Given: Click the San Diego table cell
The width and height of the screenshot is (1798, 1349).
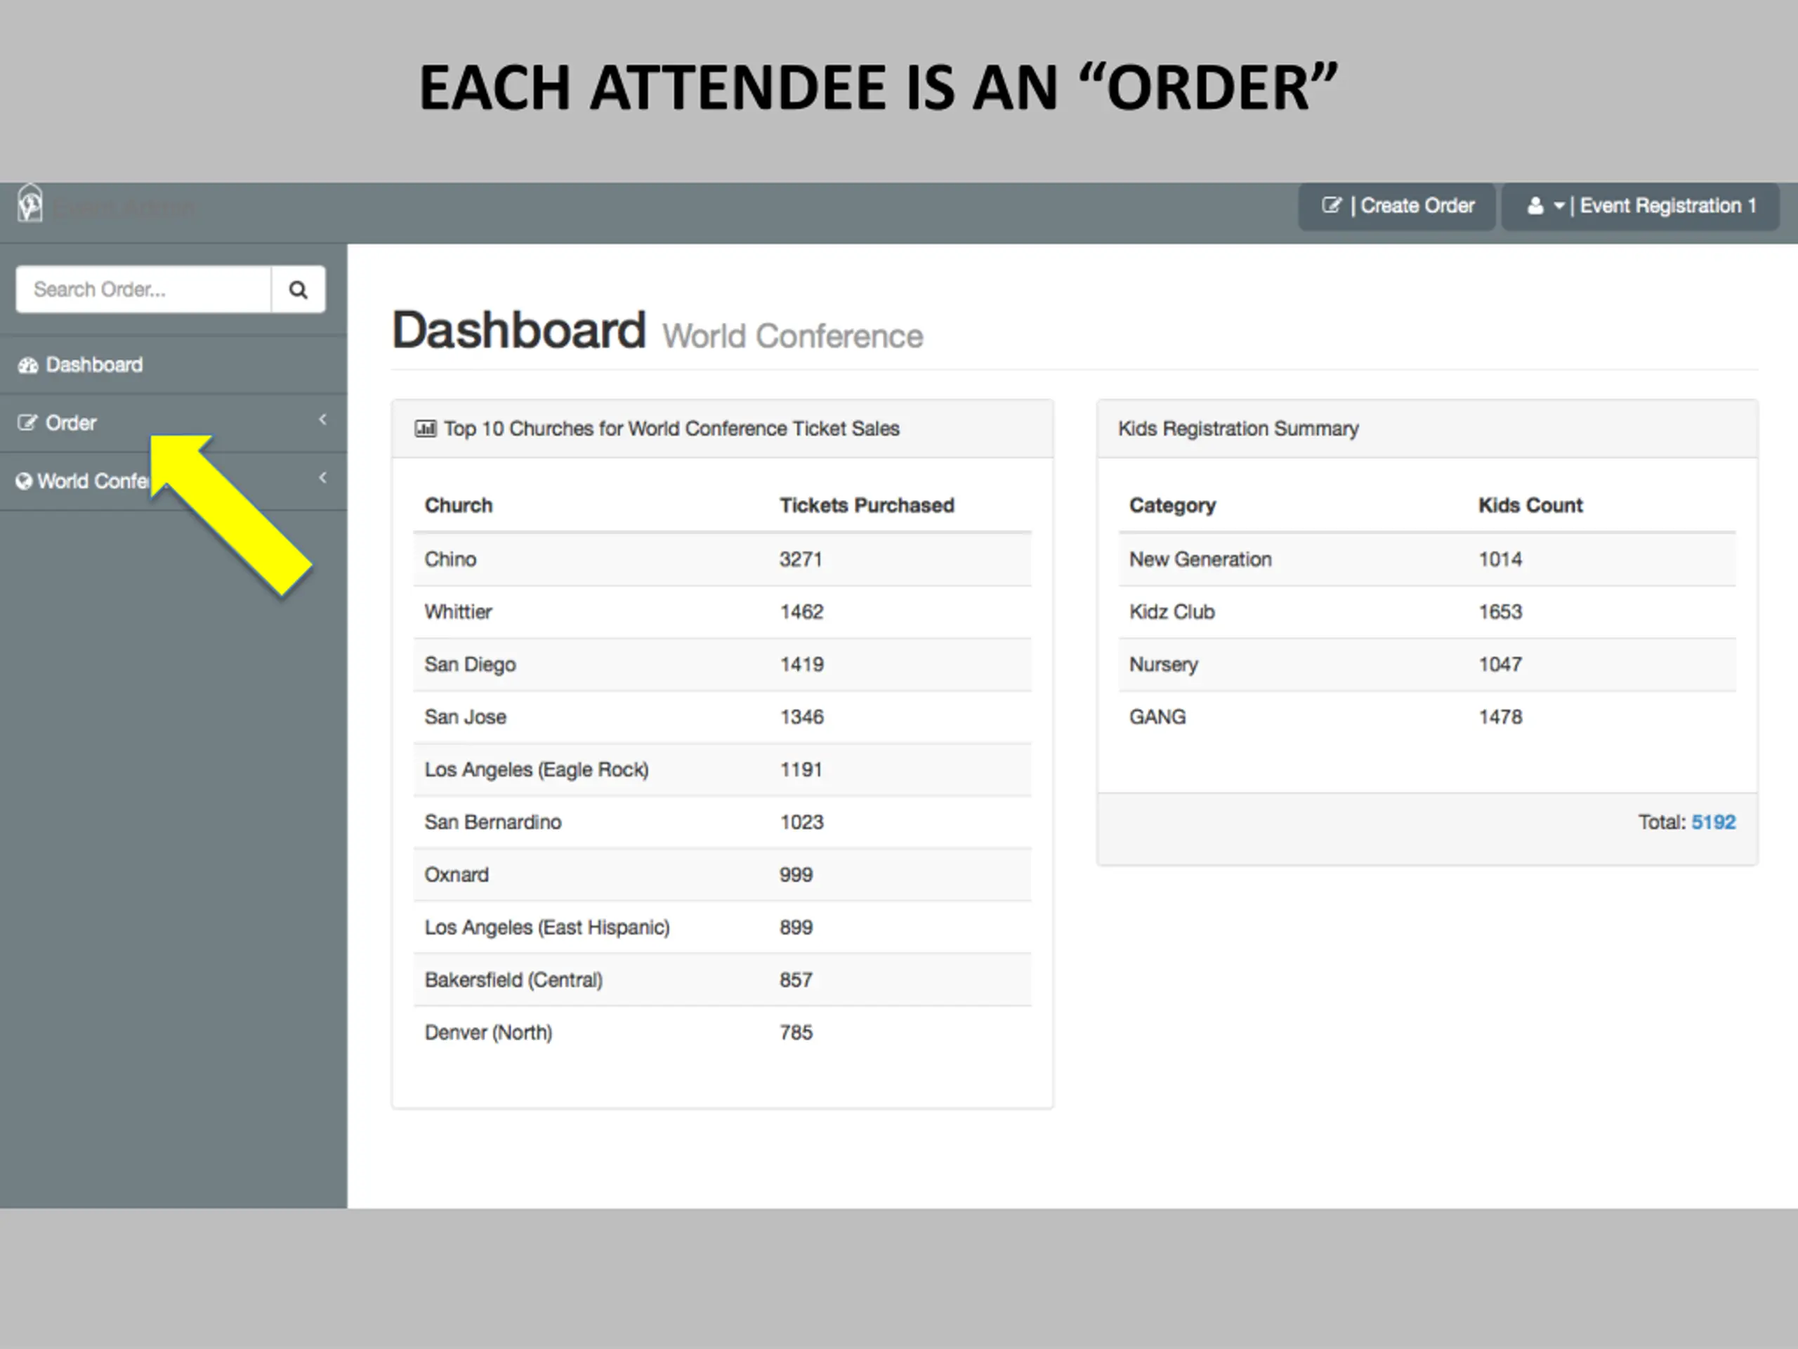Looking at the screenshot, I should [x=470, y=665].
